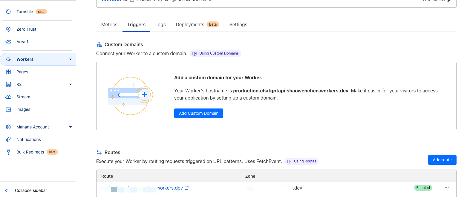This screenshot has width=467, height=197.
Task: Click the Beta badge beside Deployments
Action: tap(213, 24)
